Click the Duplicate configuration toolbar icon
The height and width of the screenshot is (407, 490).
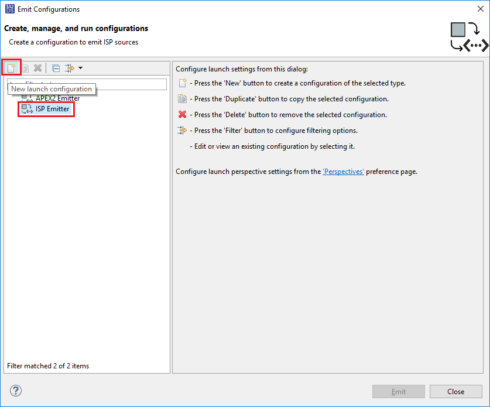25,68
